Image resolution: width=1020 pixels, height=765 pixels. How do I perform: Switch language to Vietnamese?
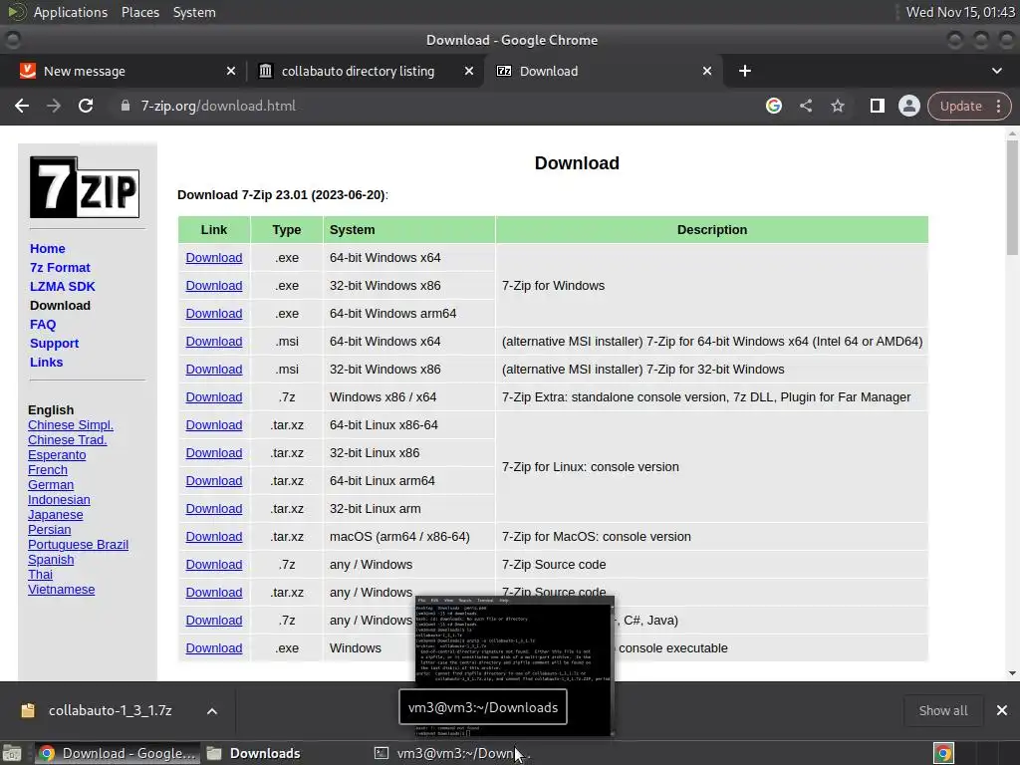[61, 590]
